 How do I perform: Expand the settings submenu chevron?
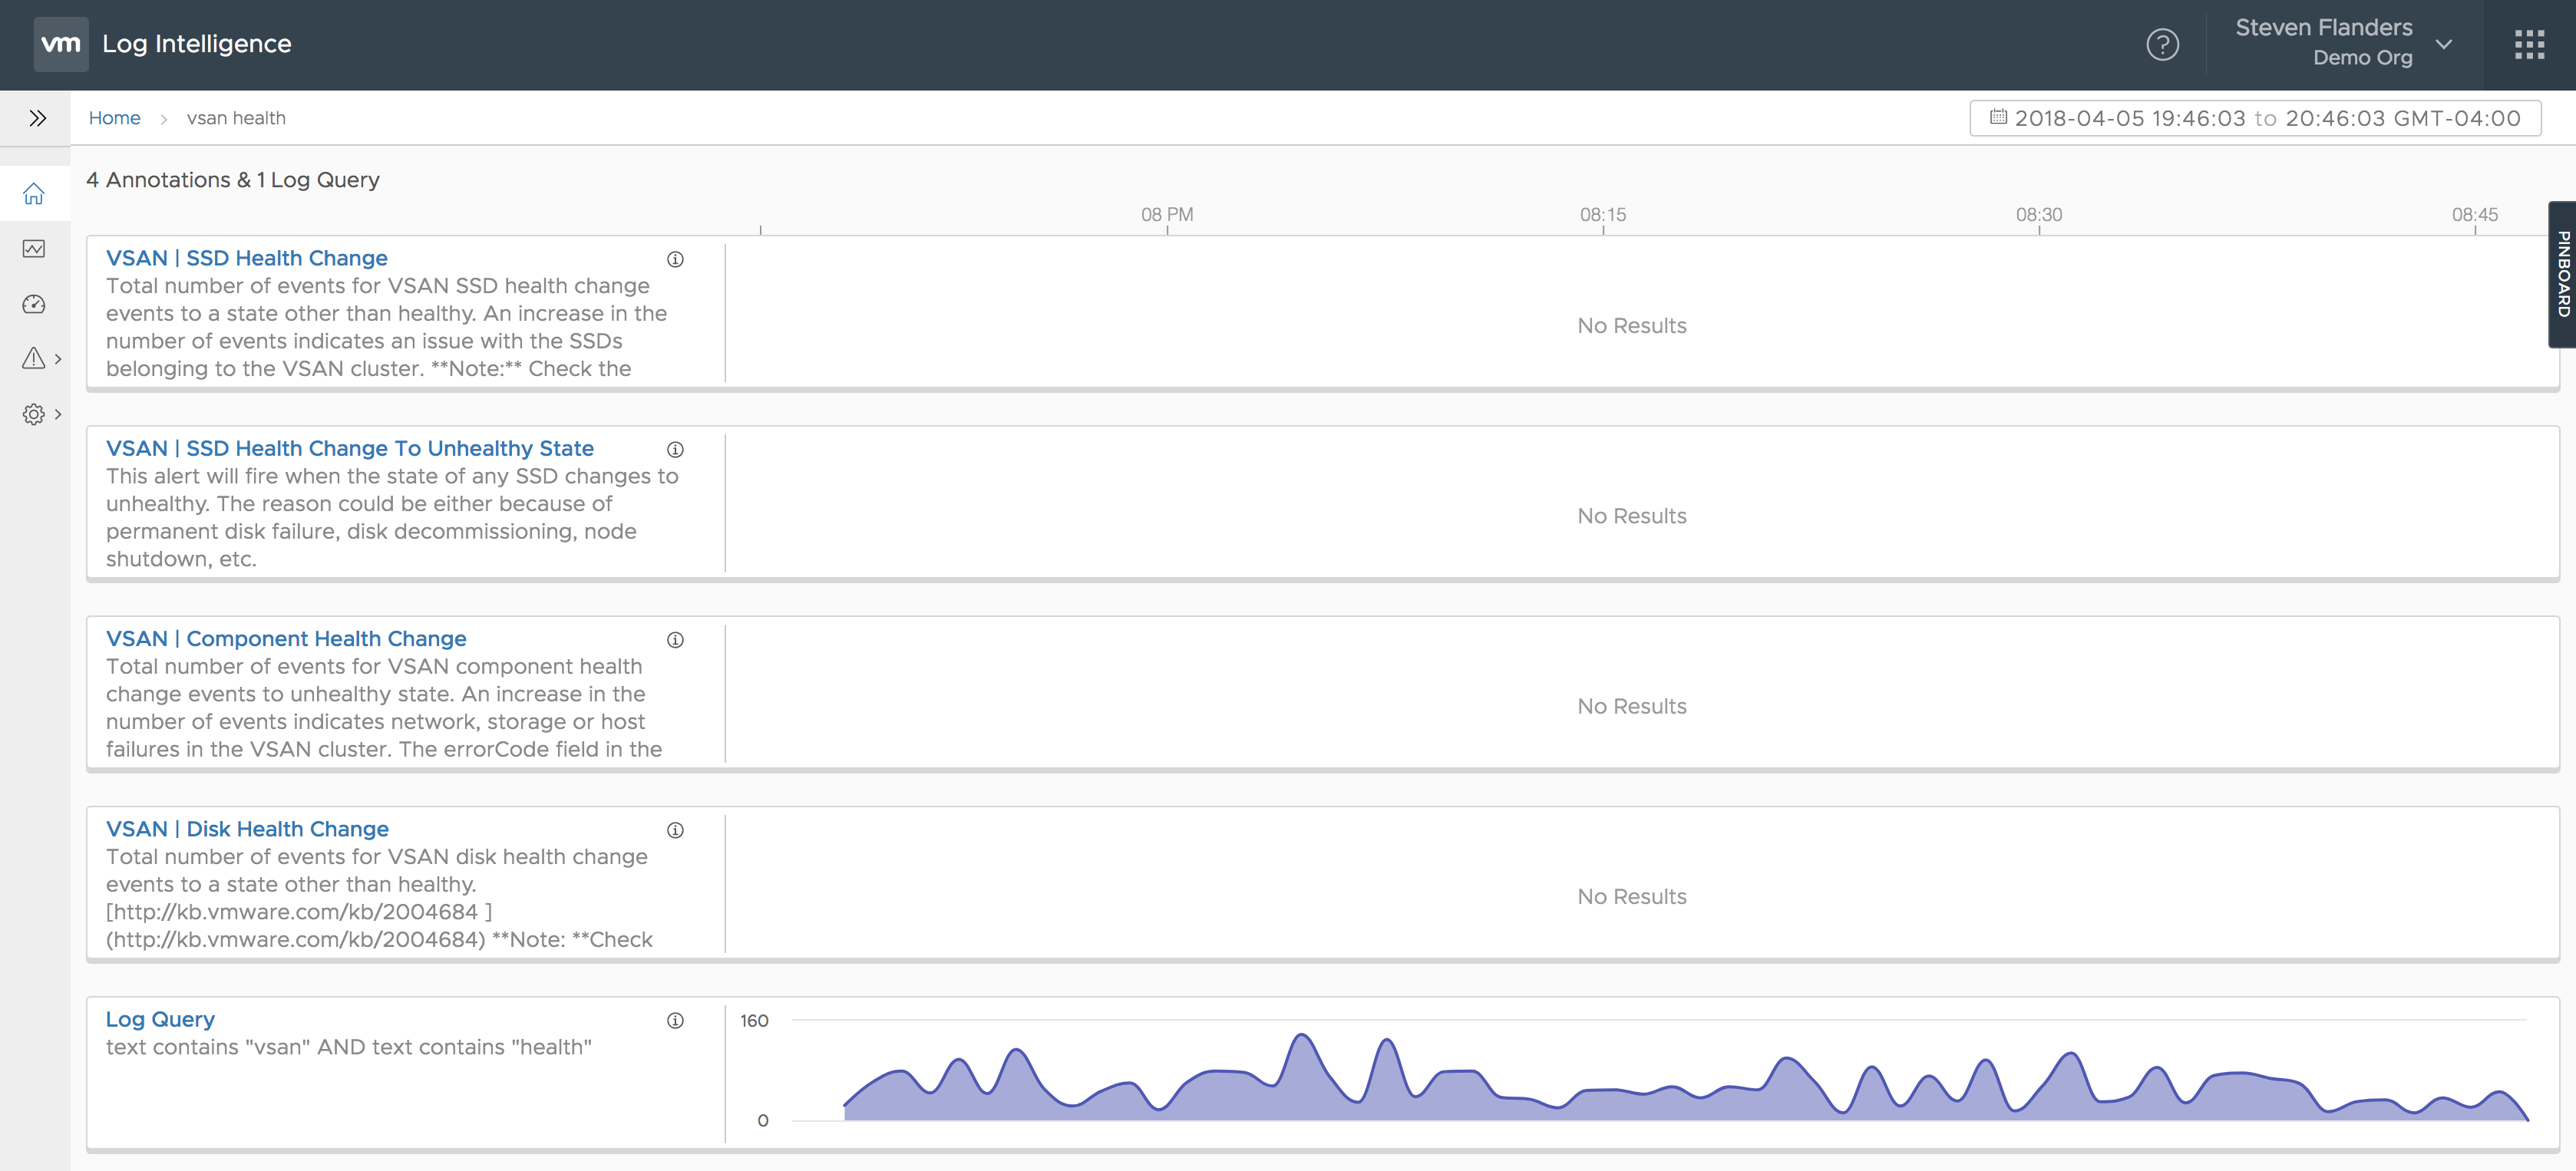pyautogui.click(x=58, y=414)
